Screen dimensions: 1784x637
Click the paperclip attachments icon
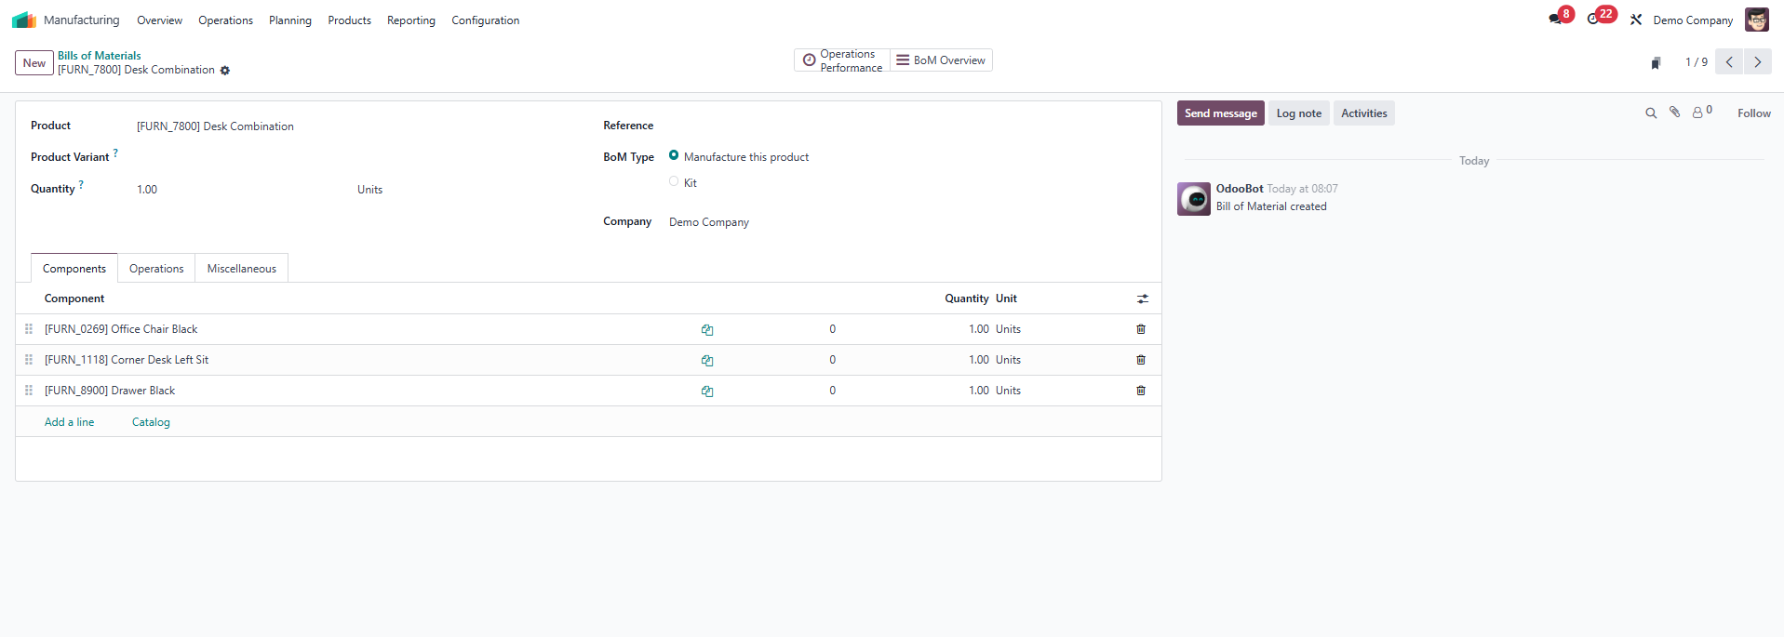[1674, 113]
